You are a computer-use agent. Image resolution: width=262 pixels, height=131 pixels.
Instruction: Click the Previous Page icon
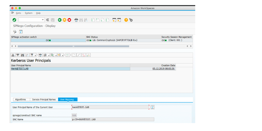(98, 20)
